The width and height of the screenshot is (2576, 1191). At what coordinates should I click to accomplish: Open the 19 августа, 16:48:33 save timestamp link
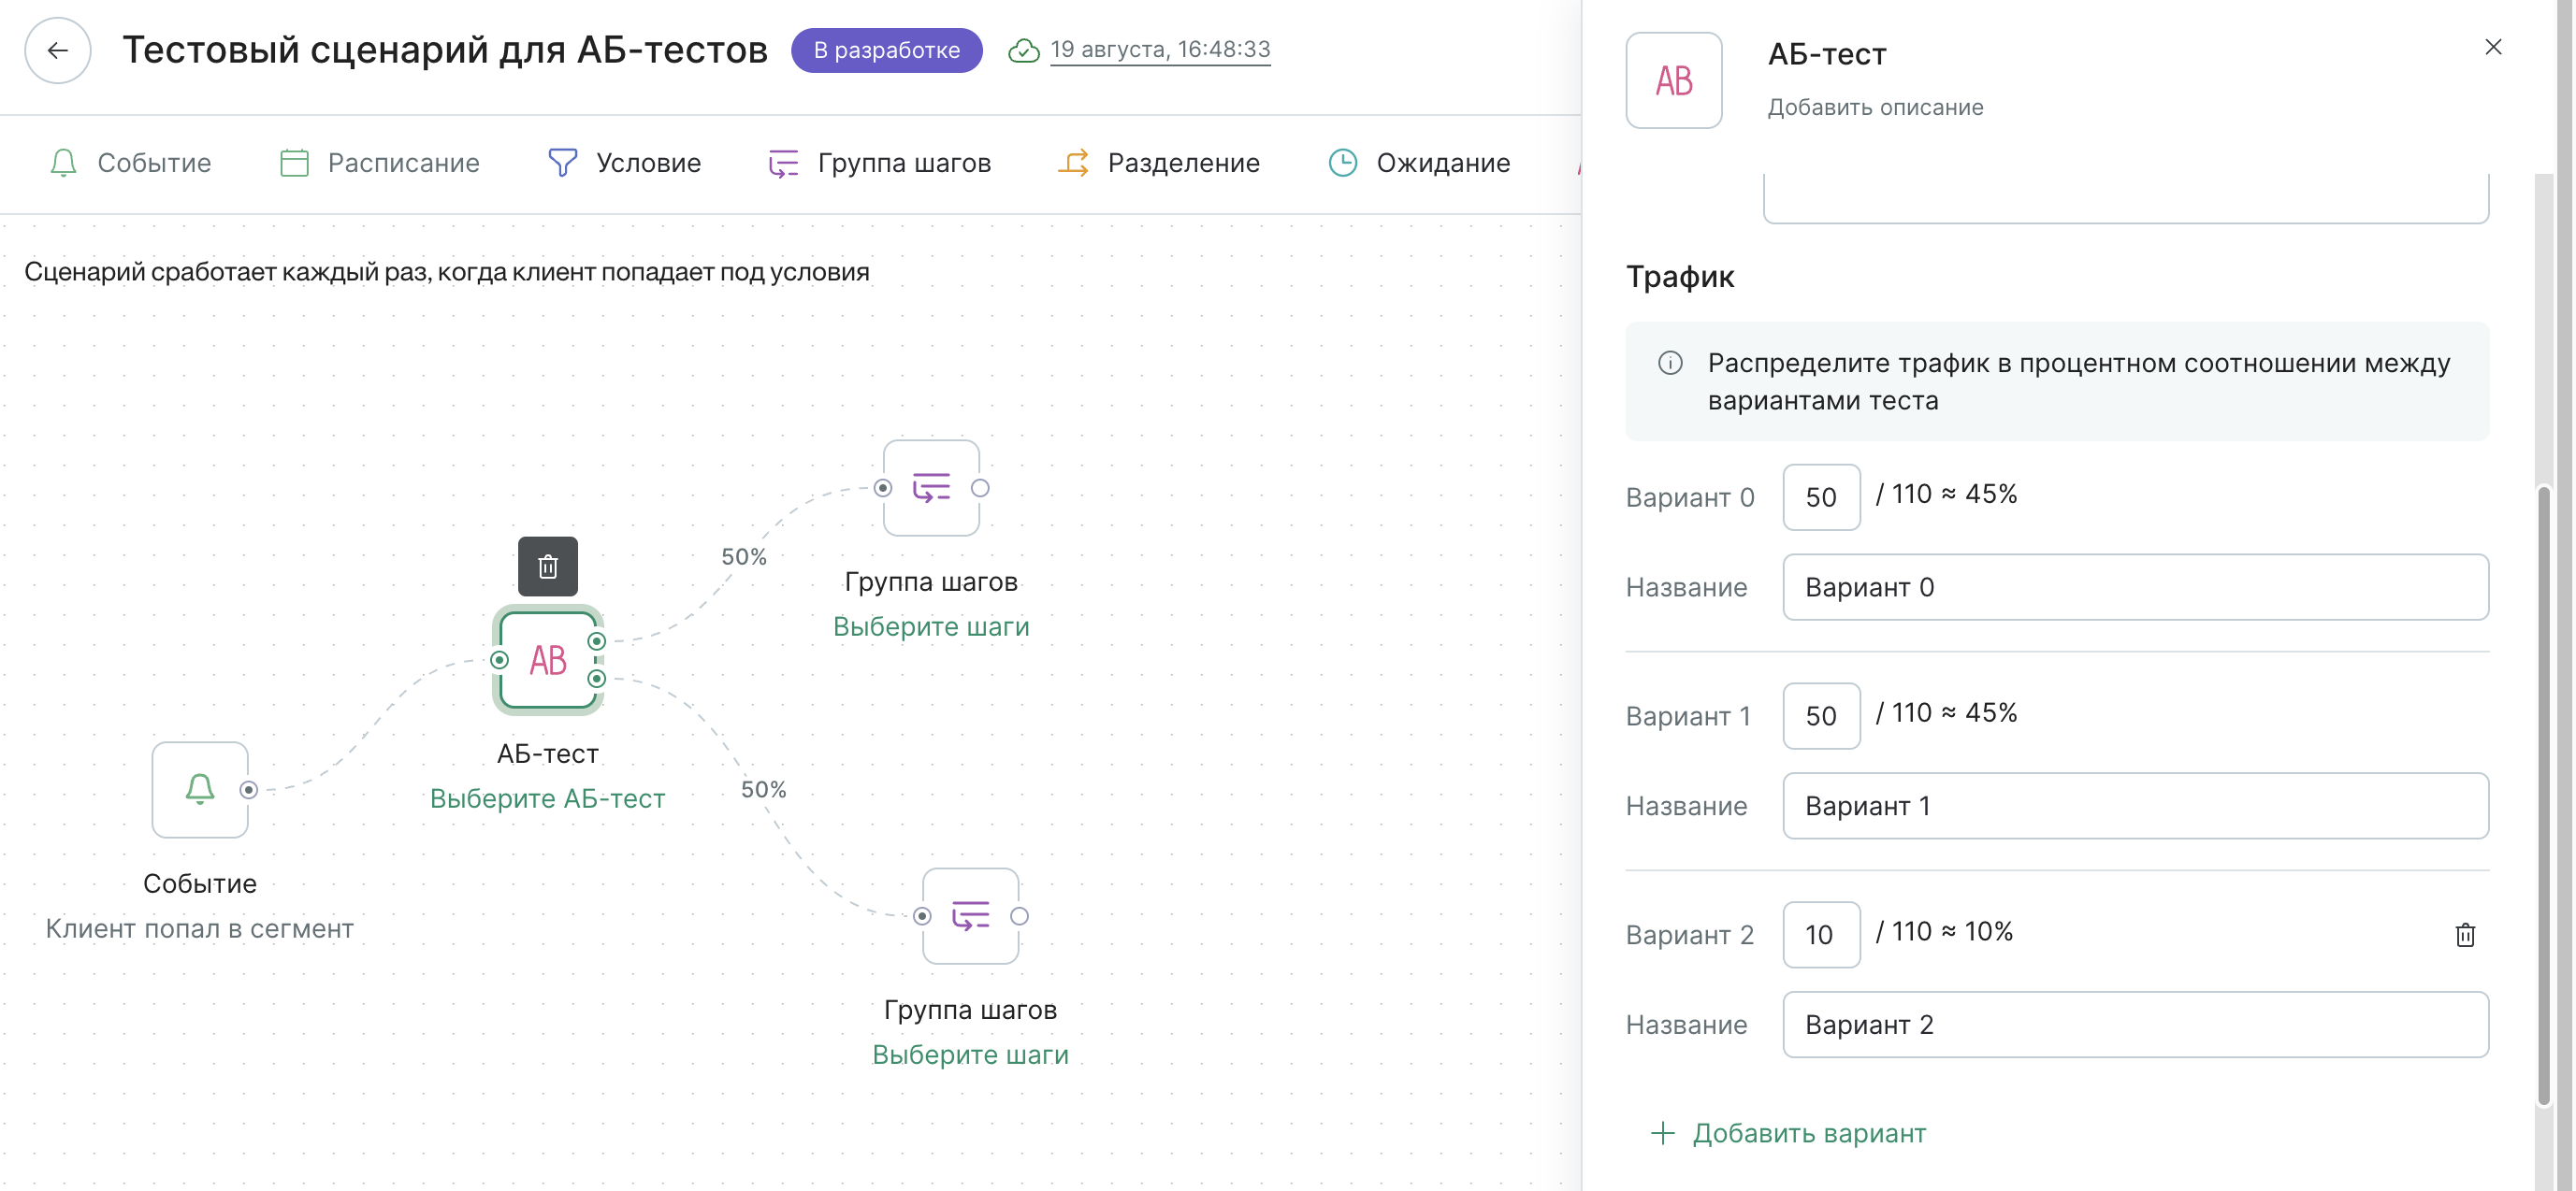click(x=1160, y=50)
